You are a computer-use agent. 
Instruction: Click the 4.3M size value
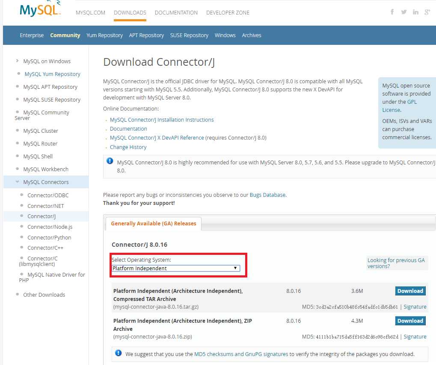coord(357,321)
